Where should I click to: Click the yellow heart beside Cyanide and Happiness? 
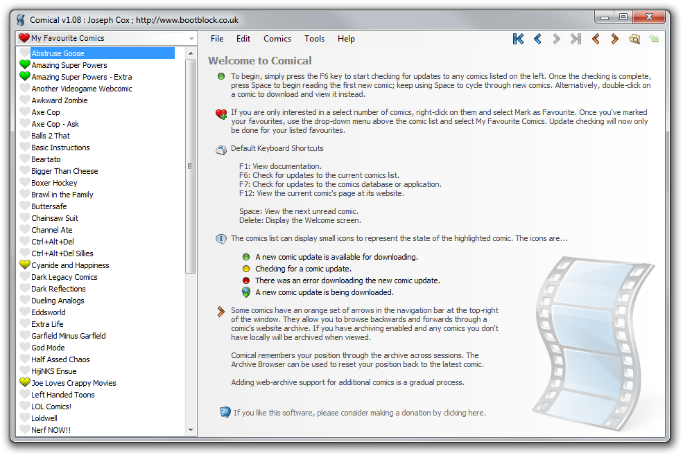click(25, 265)
